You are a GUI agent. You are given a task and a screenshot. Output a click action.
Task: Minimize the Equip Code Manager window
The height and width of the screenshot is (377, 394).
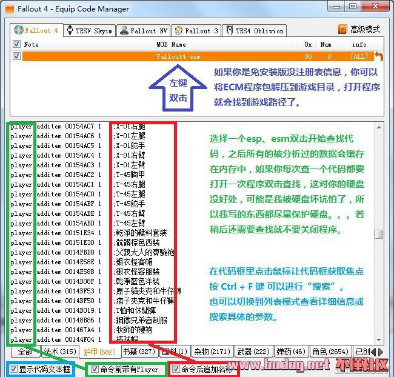(336, 7)
